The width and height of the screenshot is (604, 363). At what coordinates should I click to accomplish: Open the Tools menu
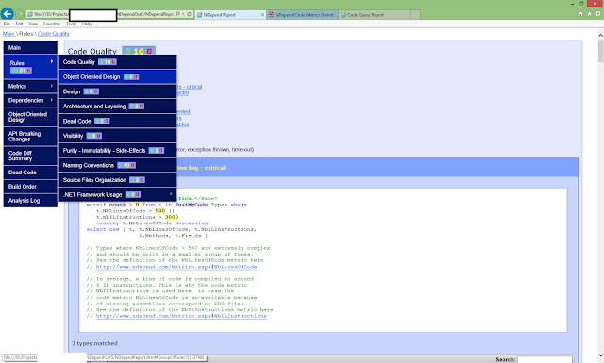(72, 24)
